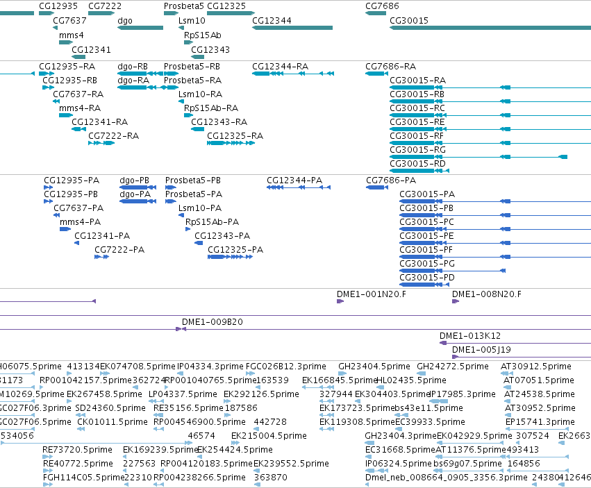Click the DME1-013K12 clone label
The image size is (591, 488).
[470, 336]
